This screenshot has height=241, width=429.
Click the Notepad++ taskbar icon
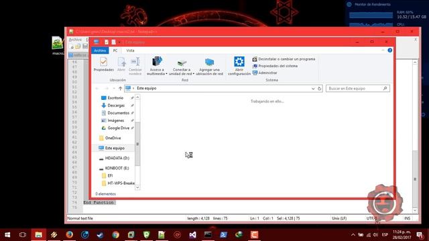tap(162, 235)
